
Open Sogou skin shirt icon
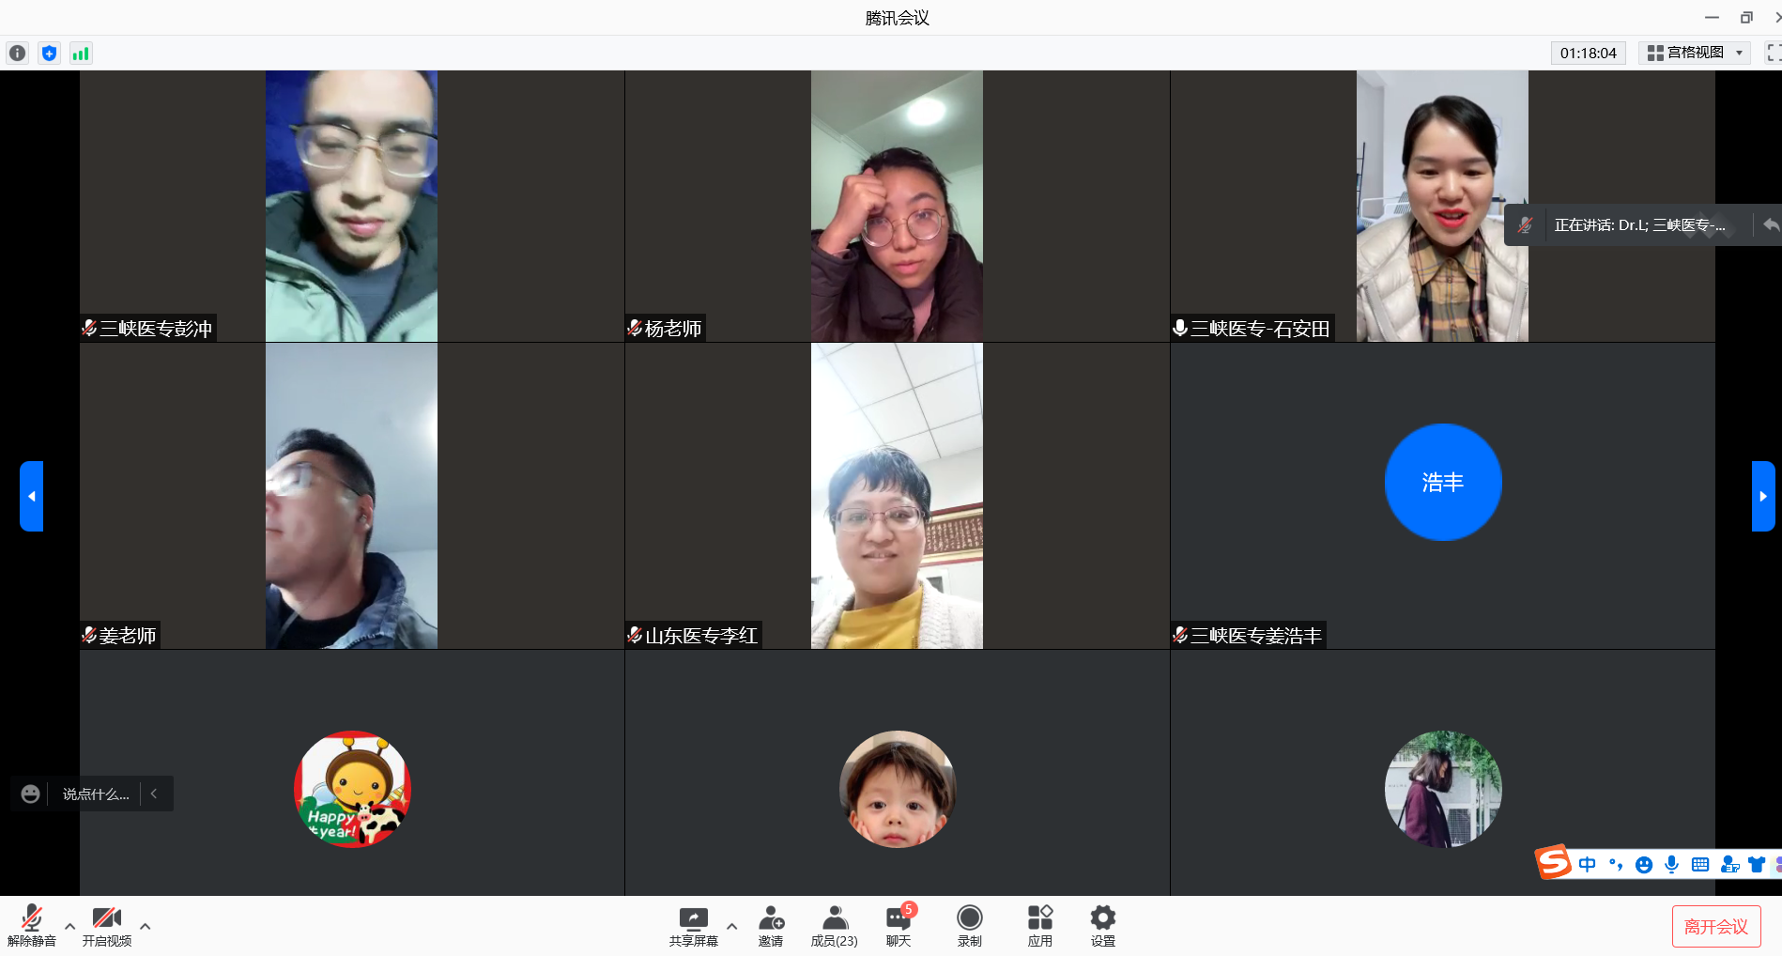(1757, 864)
